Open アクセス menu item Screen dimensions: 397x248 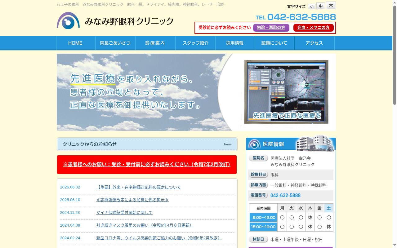click(x=314, y=43)
